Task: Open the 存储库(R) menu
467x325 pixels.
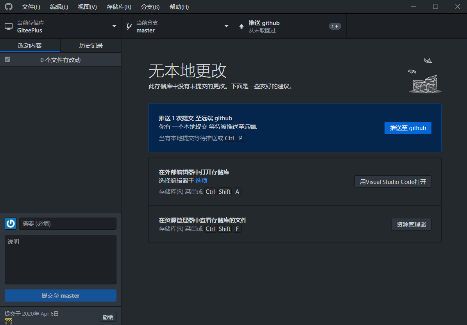Action: point(119,7)
